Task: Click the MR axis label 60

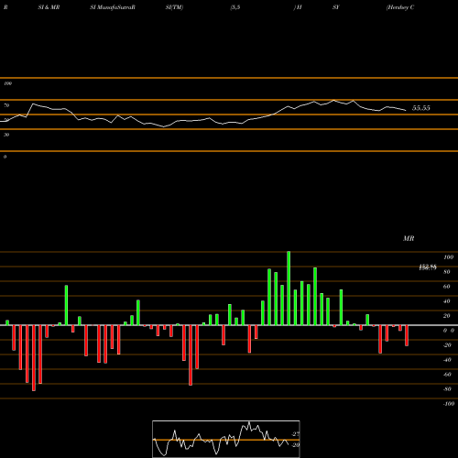Action: point(446,287)
